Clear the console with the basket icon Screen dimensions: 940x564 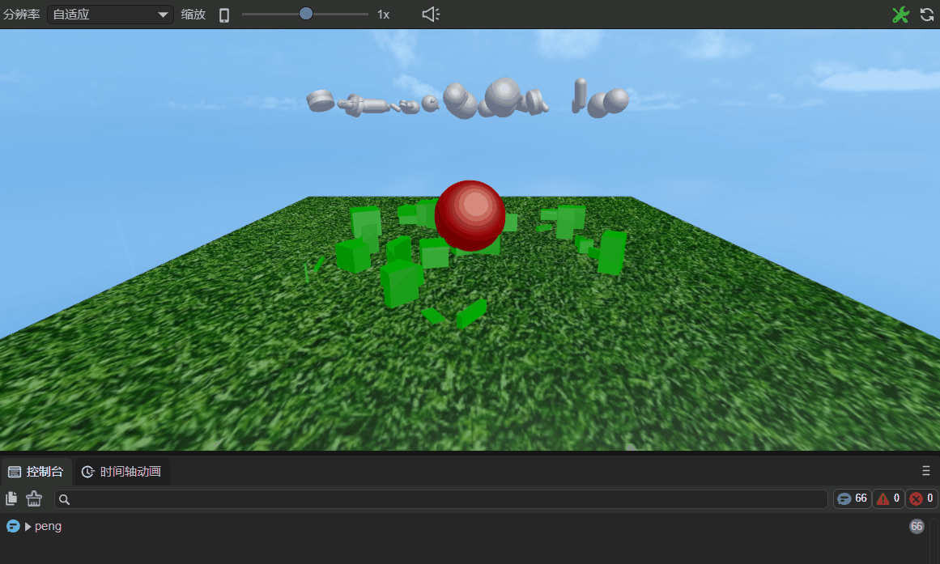tap(34, 498)
